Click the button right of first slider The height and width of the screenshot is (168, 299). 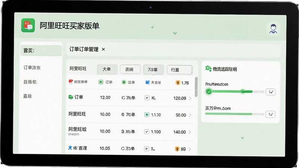coord(271,92)
